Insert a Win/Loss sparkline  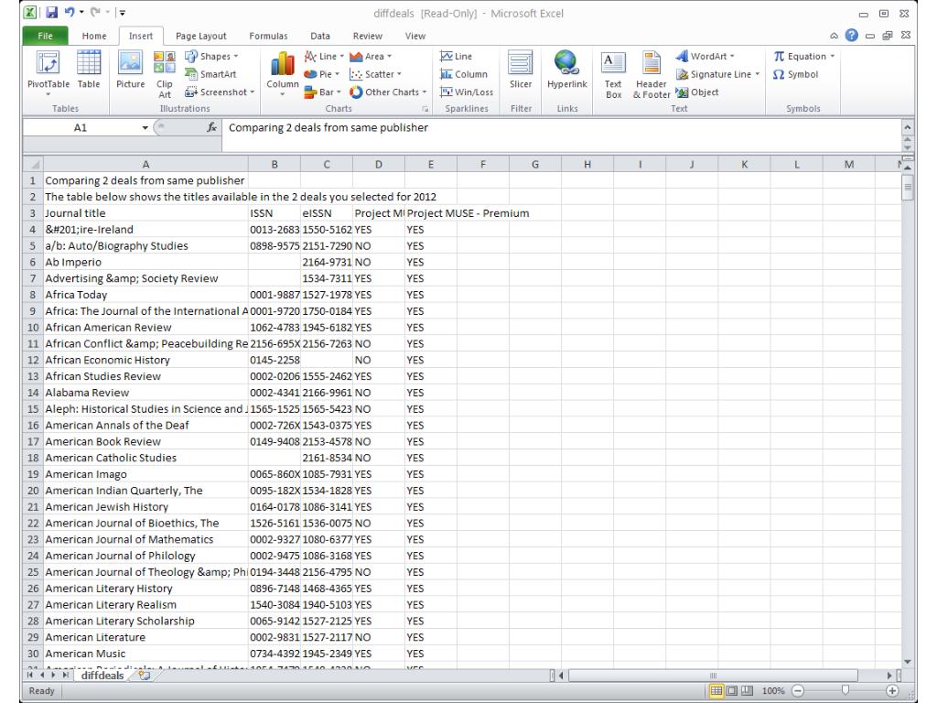point(467,92)
